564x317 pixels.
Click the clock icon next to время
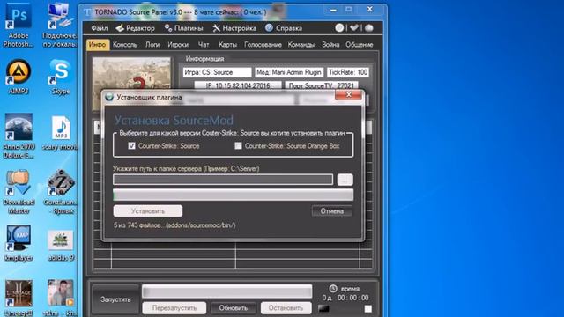(x=333, y=288)
